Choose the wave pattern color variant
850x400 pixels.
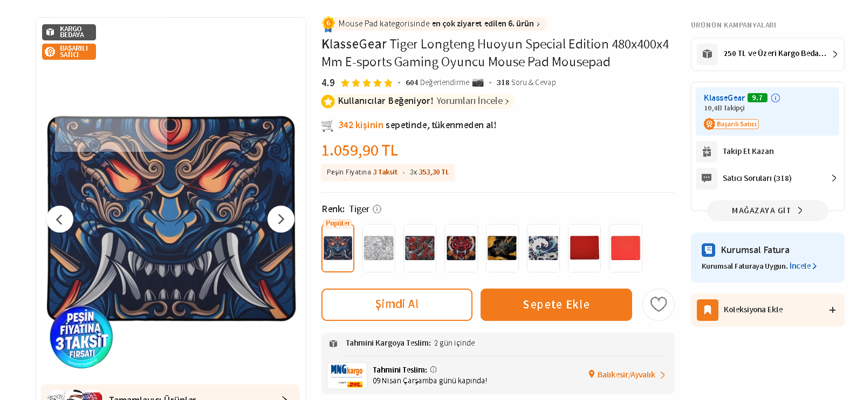tap(543, 248)
